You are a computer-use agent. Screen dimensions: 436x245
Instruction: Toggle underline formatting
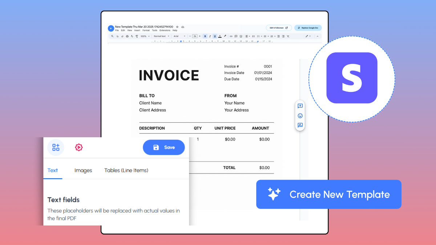tap(215, 36)
